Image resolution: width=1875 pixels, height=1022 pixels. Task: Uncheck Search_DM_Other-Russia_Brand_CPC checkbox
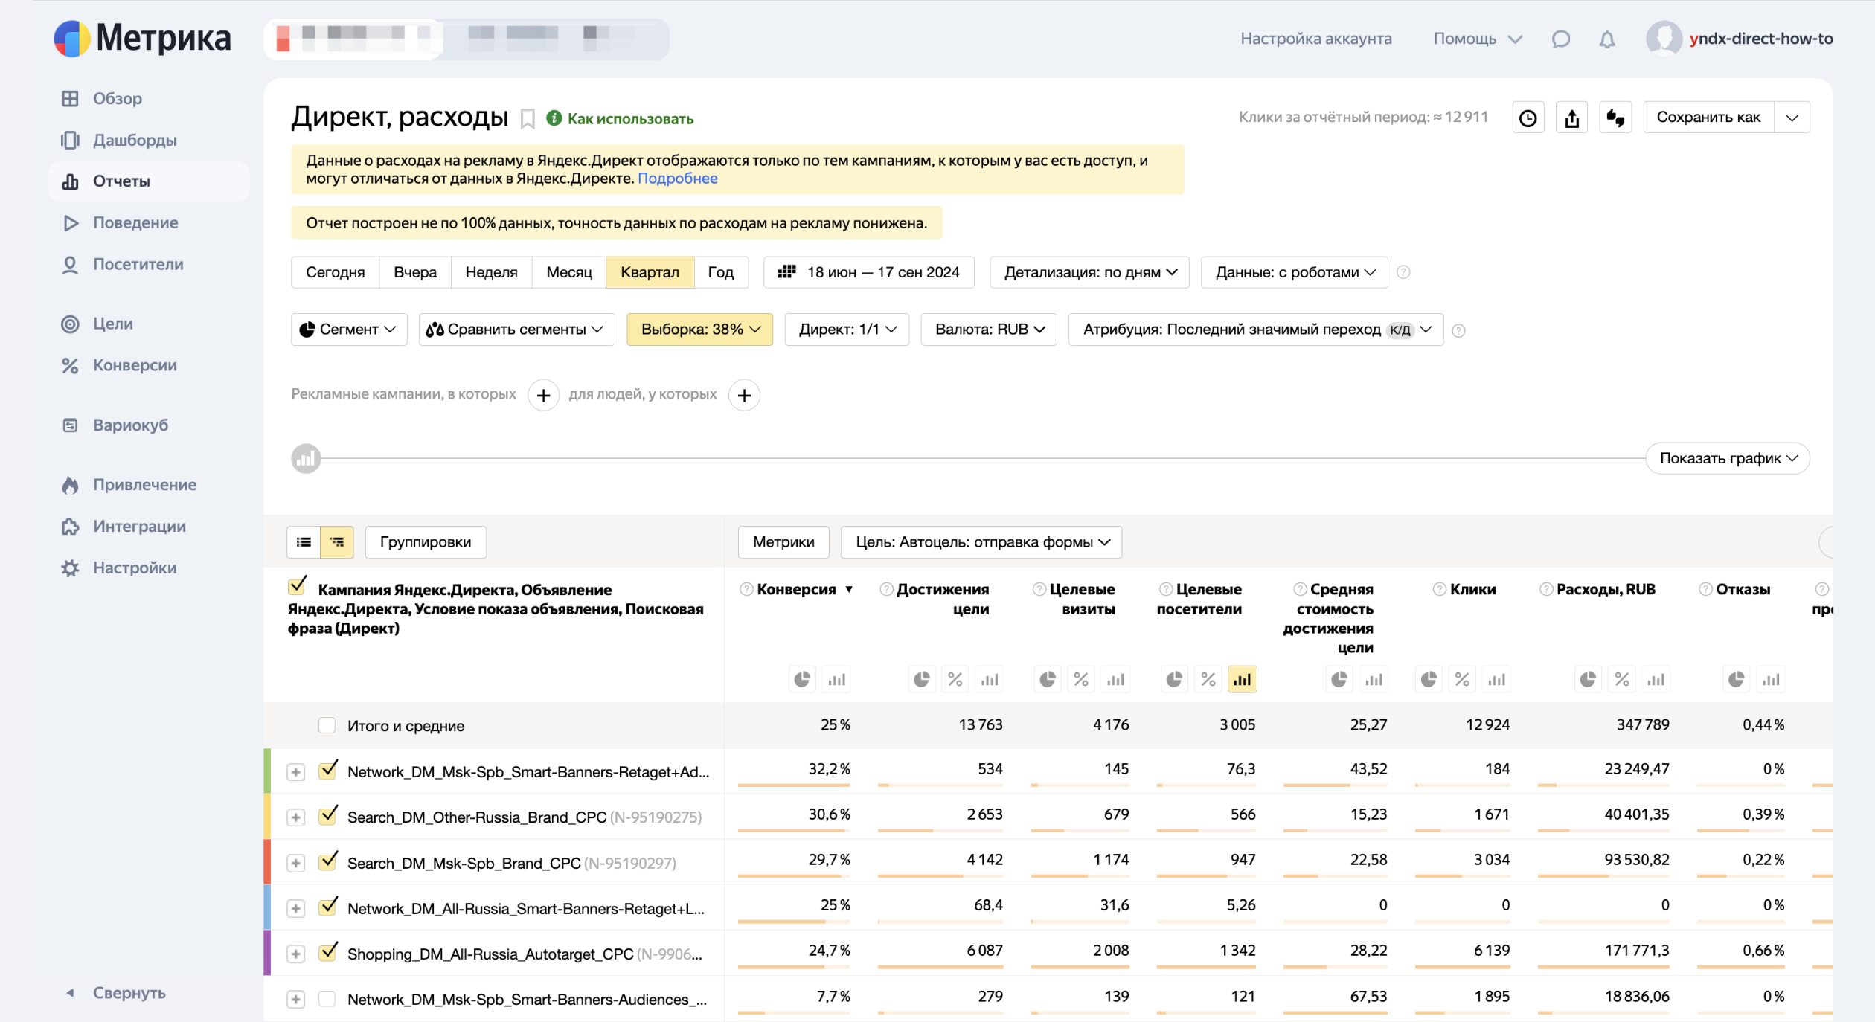pos(327,815)
